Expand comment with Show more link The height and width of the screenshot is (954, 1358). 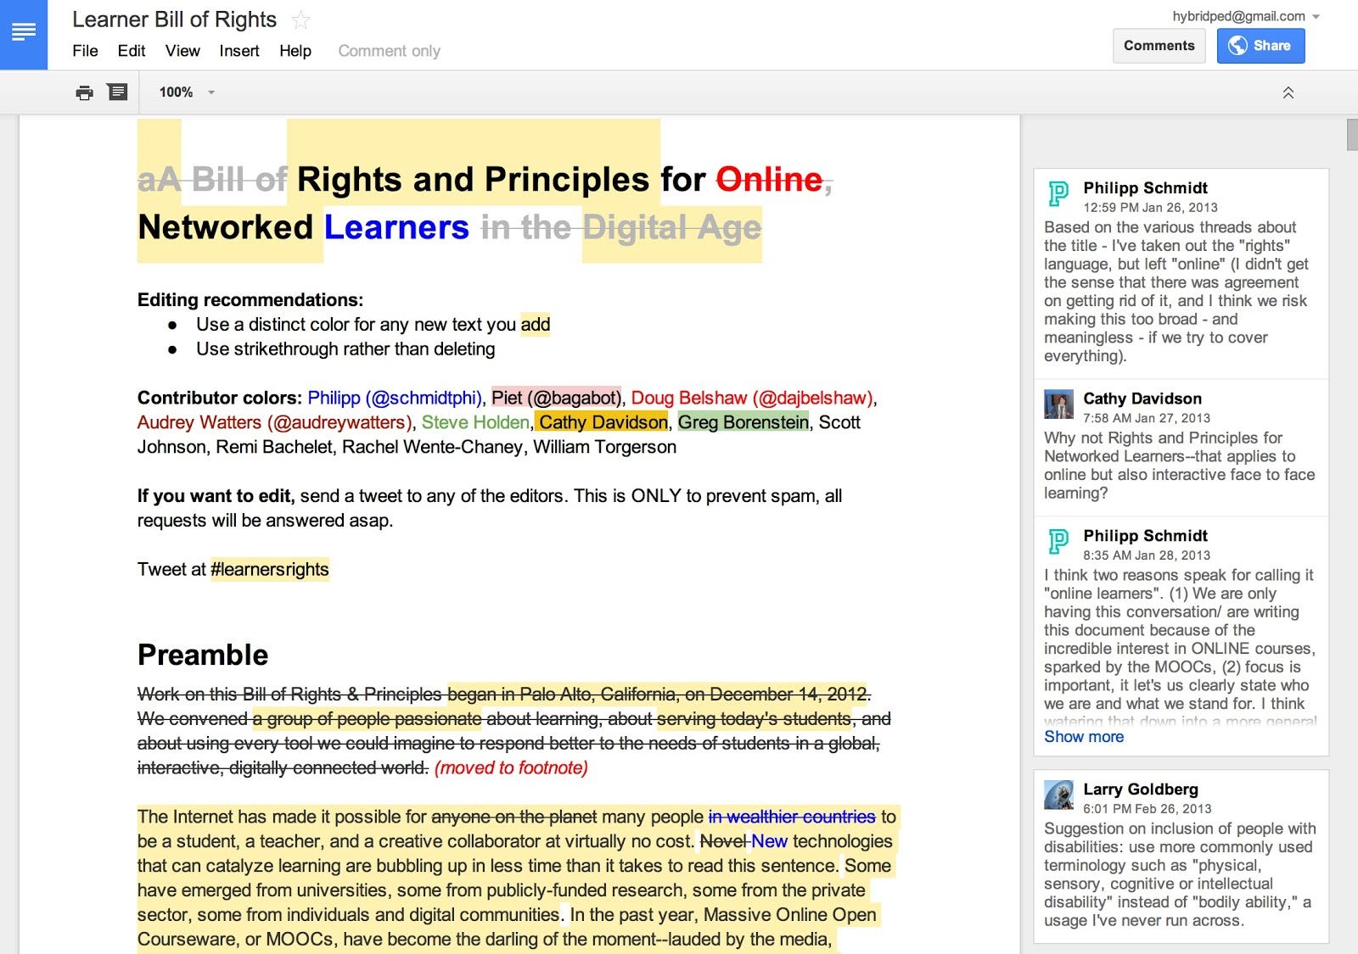1084,737
